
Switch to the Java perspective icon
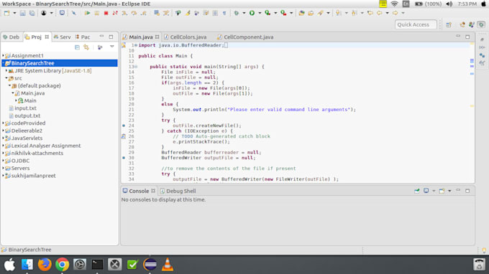pos(472,24)
